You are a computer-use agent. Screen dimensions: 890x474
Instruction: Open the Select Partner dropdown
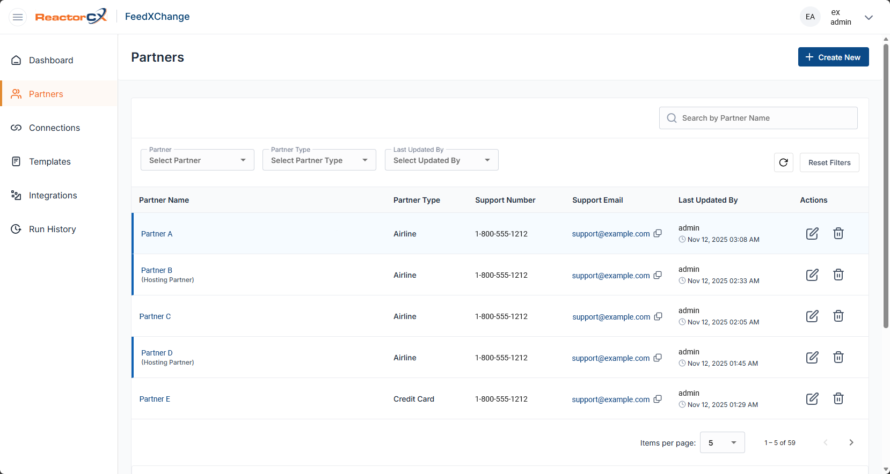coord(197,160)
